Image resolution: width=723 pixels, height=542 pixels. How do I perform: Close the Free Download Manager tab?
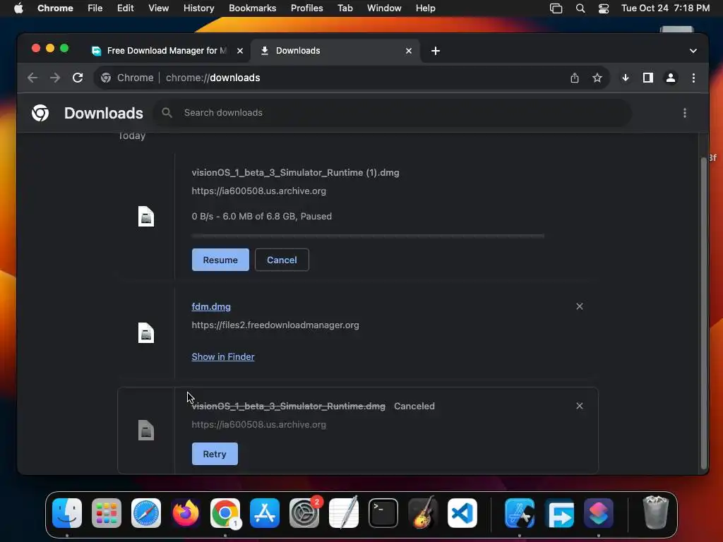coord(240,51)
